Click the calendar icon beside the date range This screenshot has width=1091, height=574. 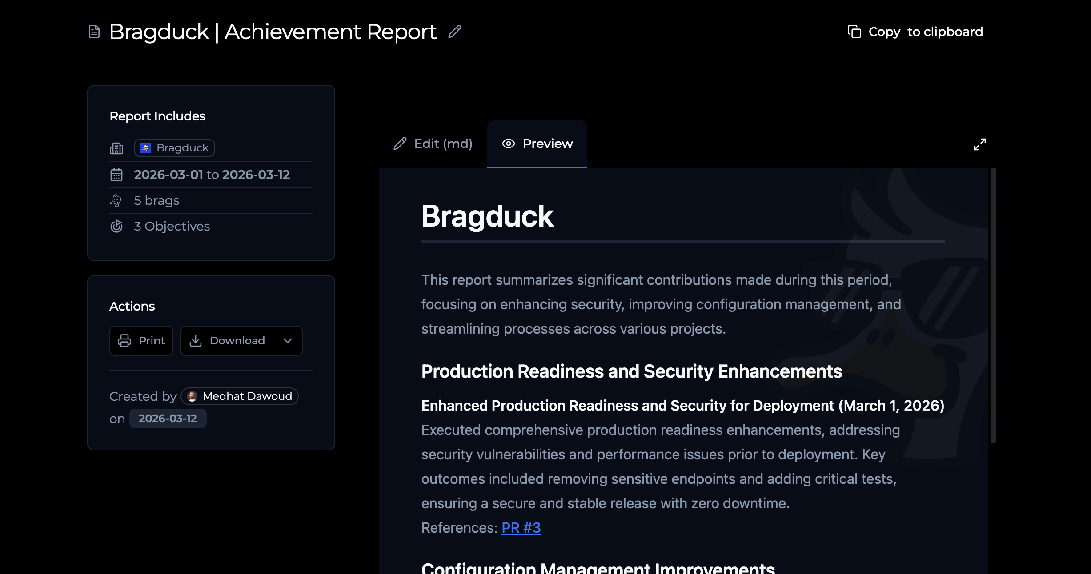tap(116, 175)
